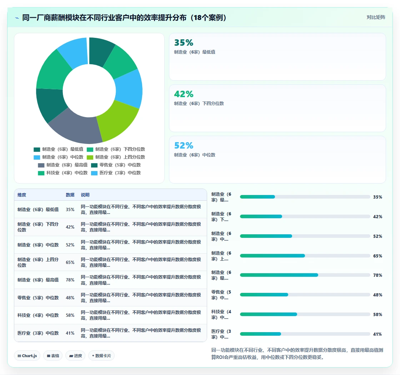Click the progress bar showing 78%
The height and width of the screenshot is (375, 400).
point(305,275)
